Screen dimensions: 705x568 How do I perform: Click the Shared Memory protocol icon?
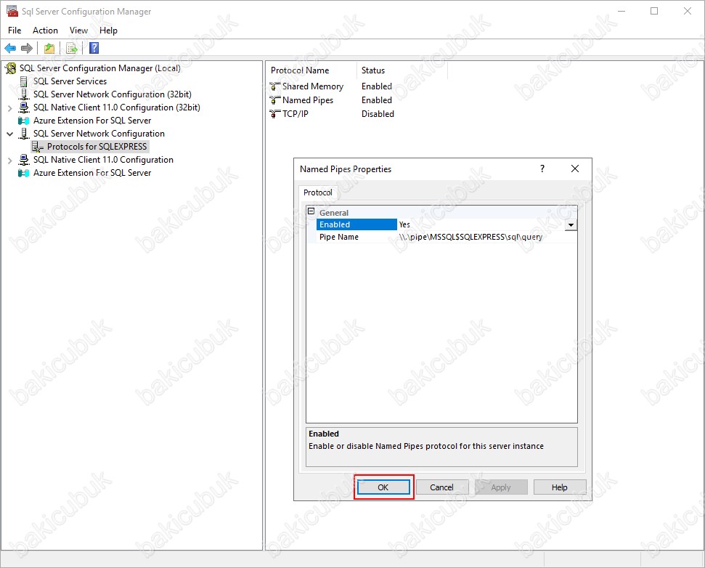click(x=274, y=86)
